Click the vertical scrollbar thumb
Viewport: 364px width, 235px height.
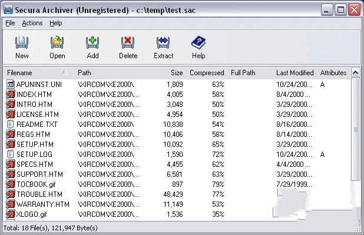355,130
